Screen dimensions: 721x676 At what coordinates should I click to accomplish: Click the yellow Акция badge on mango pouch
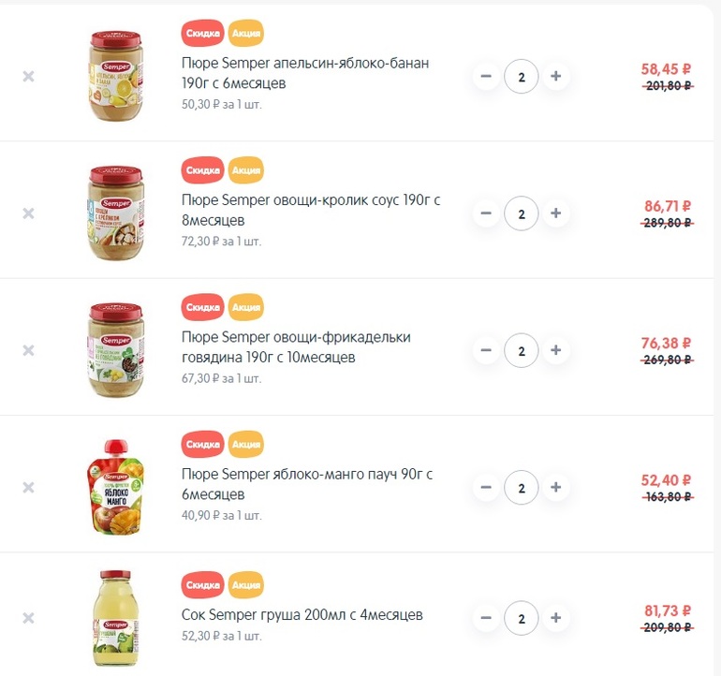pos(245,444)
